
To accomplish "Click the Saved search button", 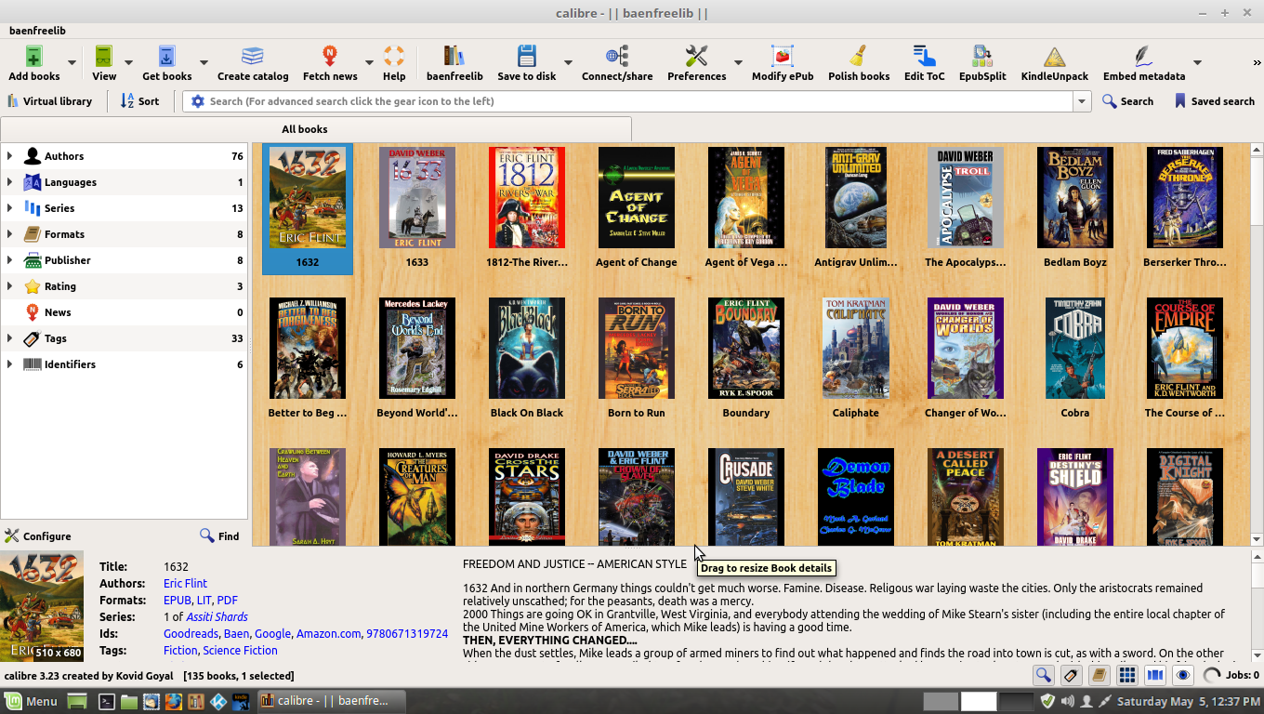I will (1214, 101).
